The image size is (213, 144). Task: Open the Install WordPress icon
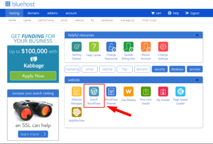click(94, 92)
